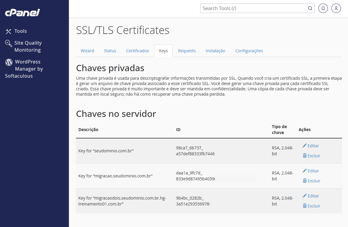Click the cPanel logo
348x227 pixels.
click(x=22, y=13)
